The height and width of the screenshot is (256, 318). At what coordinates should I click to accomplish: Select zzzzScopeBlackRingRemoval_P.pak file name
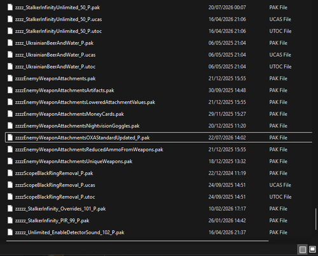54,173
